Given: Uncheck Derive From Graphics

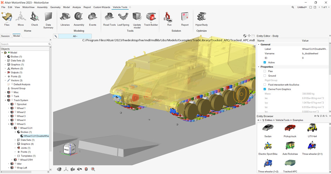Looking at the screenshot, I should [x=265, y=89].
